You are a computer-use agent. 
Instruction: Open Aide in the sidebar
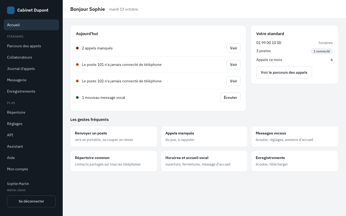click(31, 158)
